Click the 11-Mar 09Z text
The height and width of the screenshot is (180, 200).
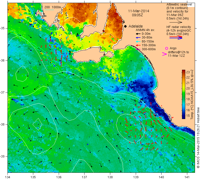(x=175, y=15)
